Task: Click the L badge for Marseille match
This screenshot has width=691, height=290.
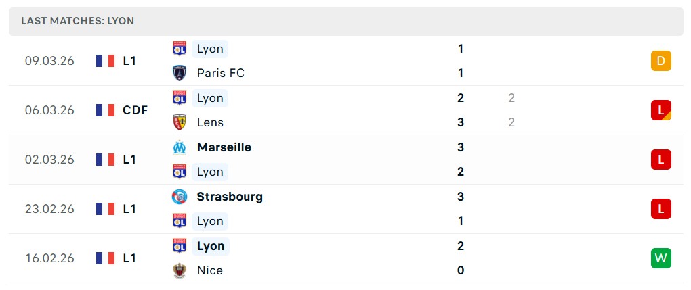Action: (x=661, y=160)
